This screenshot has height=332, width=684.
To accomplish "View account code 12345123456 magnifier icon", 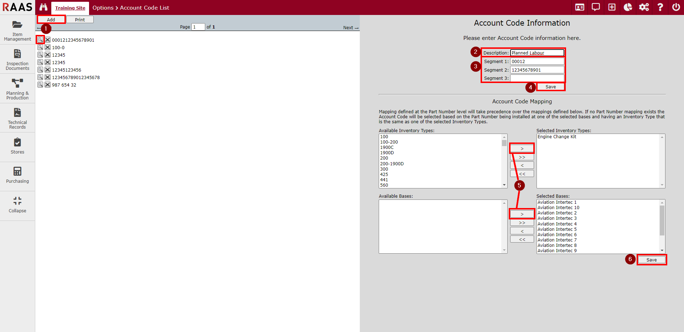I will coord(40,70).
